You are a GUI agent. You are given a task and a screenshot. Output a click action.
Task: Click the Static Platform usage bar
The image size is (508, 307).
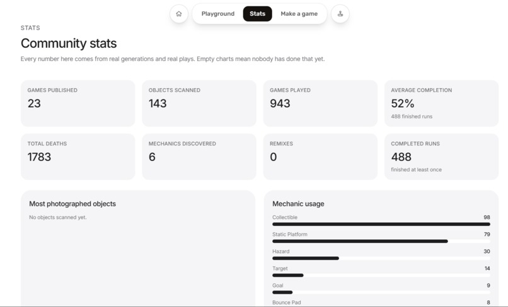(381, 242)
